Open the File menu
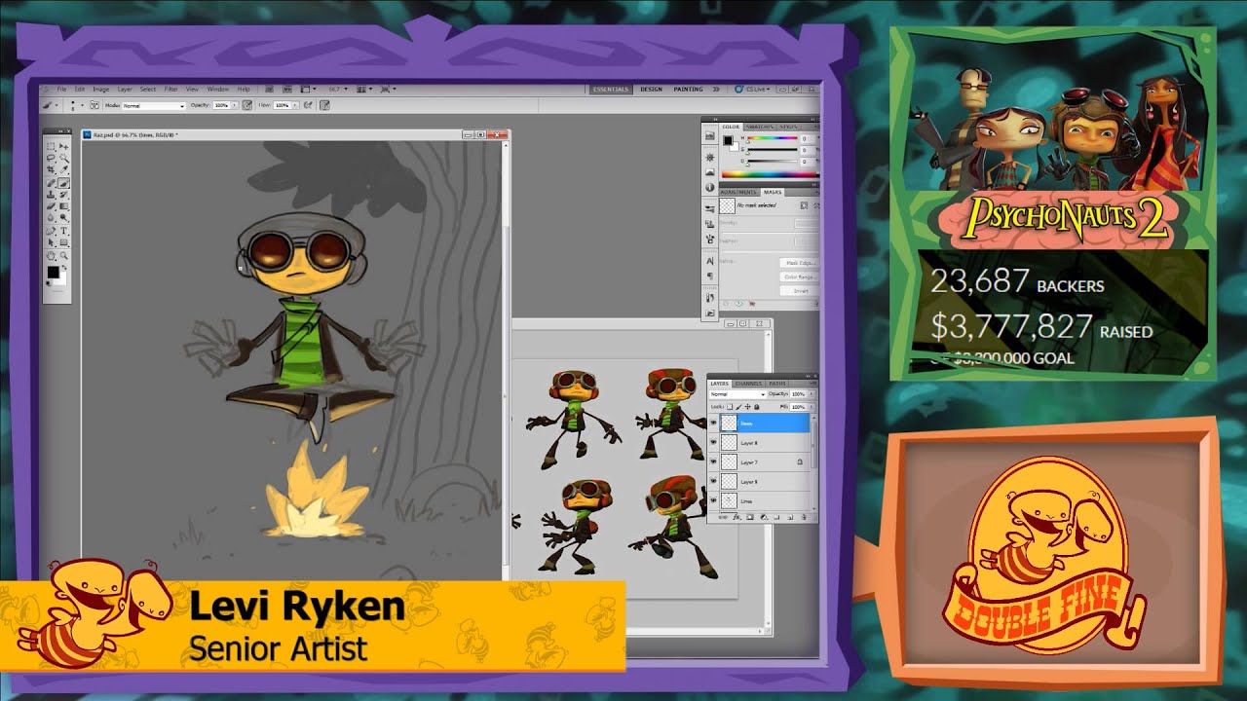Image resolution: width=1247 pixels, height=701 pixels. (61, 89)
